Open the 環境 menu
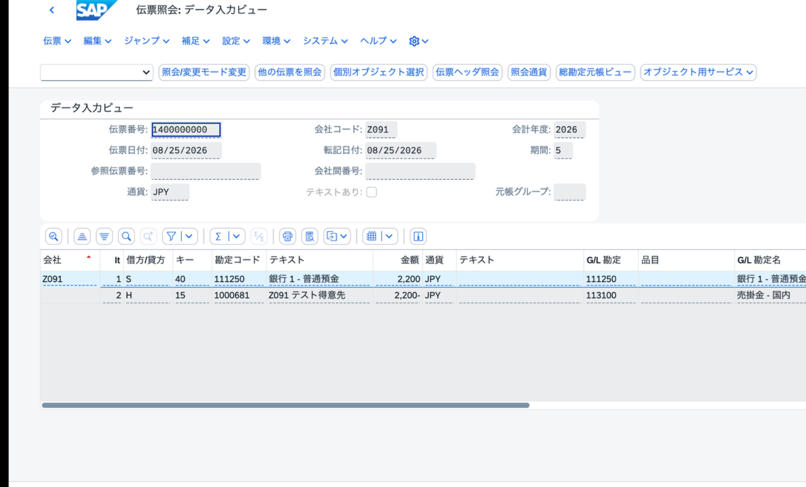806x487 pixels. (276, 41)
